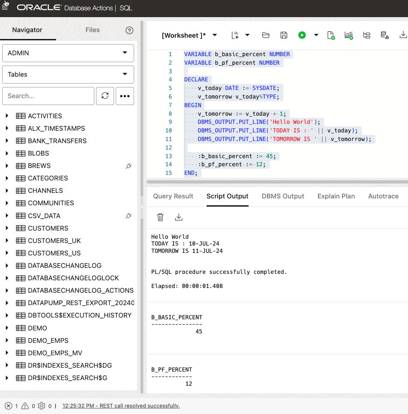408x414 pixels.
Task: Select the CUSTOMERS_UK table
Action: pyautogui.click(x=54, y=240)
